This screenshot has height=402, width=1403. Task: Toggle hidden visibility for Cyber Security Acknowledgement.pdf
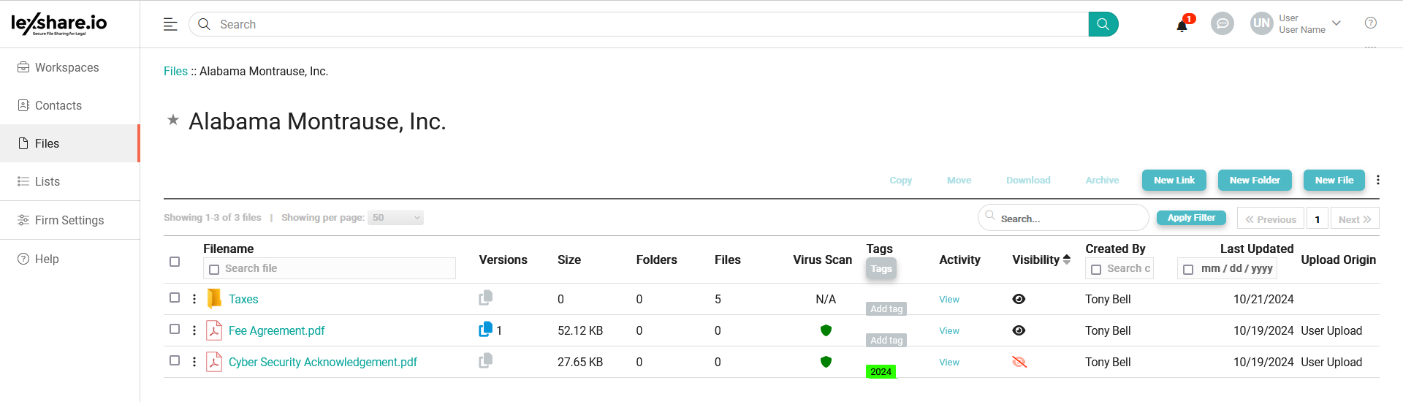(1019, 362)
